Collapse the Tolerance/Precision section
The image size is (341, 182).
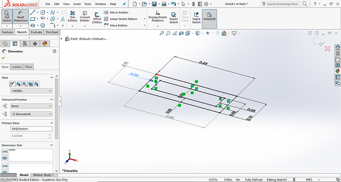coord(52,100)
